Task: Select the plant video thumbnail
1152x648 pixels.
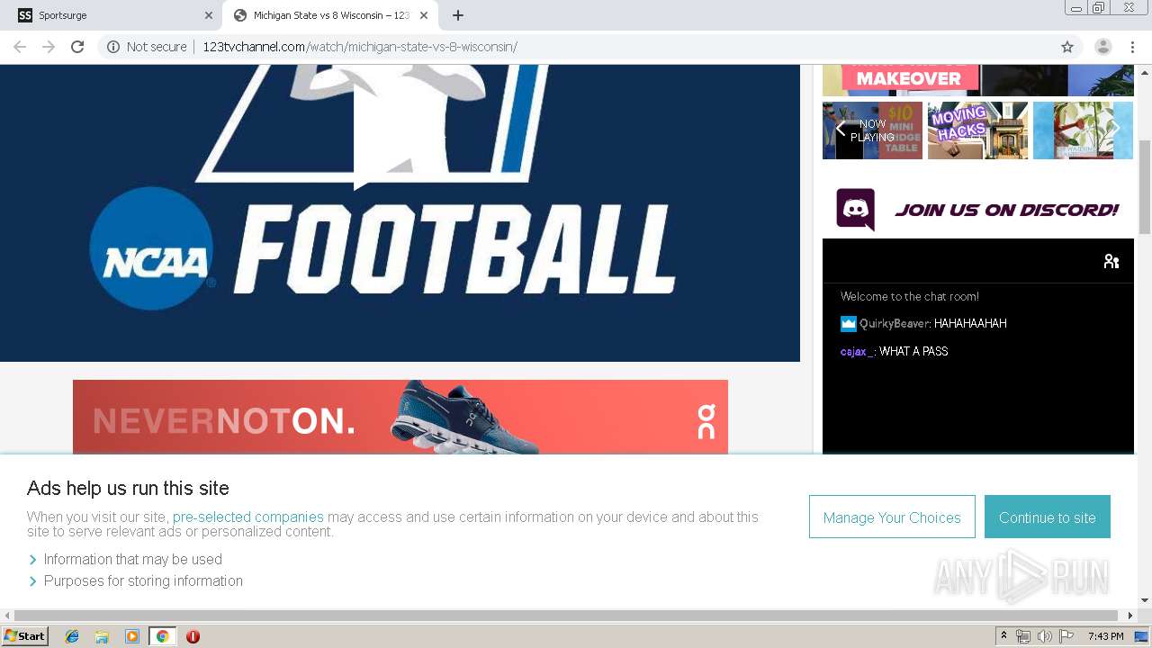Action: point(1083,130)
